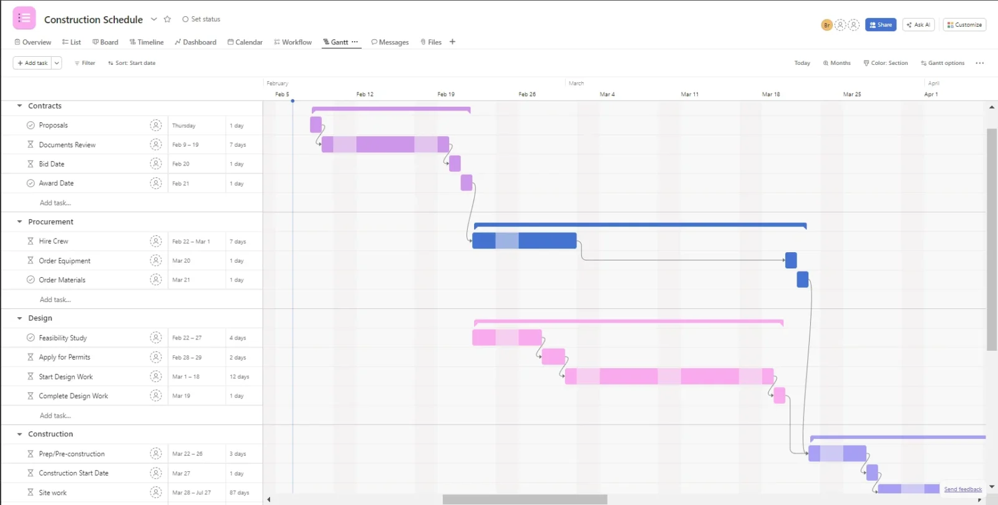Assign the Proposals task via assignee icon
Viewport: 998px width, 505px height.
point(156,125)
